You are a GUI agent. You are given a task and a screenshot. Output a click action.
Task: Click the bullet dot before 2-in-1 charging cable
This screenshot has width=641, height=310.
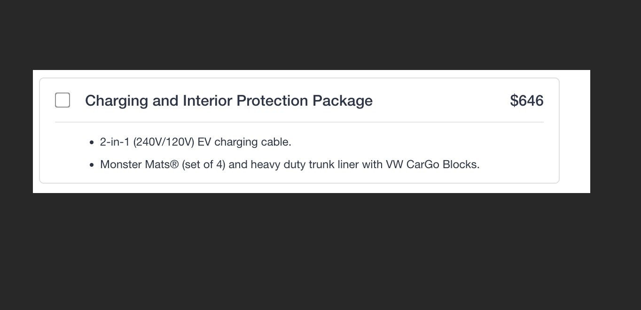92,142
